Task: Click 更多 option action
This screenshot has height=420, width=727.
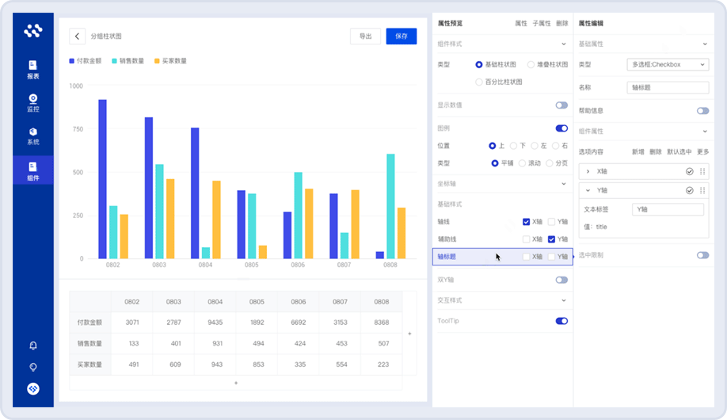Action: click(x=703, y=152)
